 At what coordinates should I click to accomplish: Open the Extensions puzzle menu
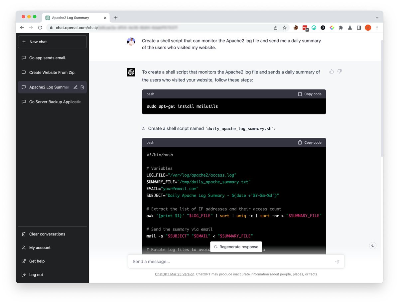click(341, 28)
